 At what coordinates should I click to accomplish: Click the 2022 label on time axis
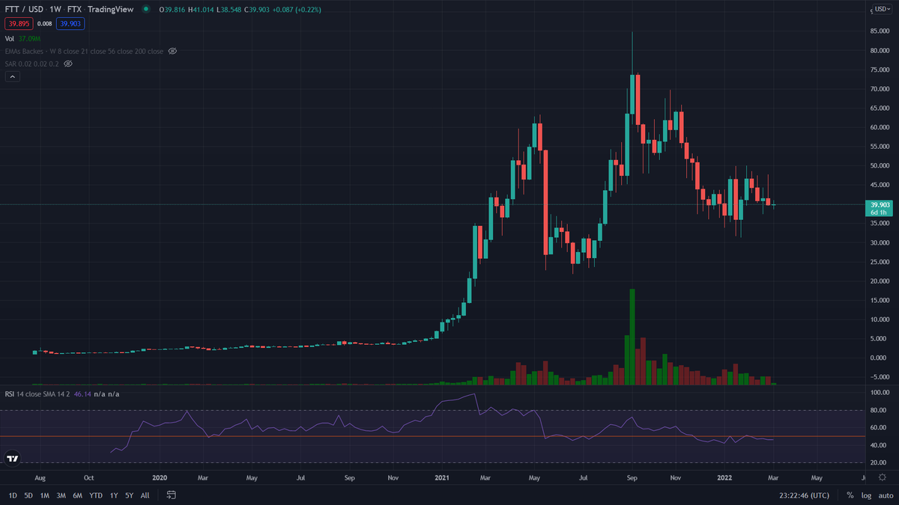pyautogui.click(x=725, y=477)
